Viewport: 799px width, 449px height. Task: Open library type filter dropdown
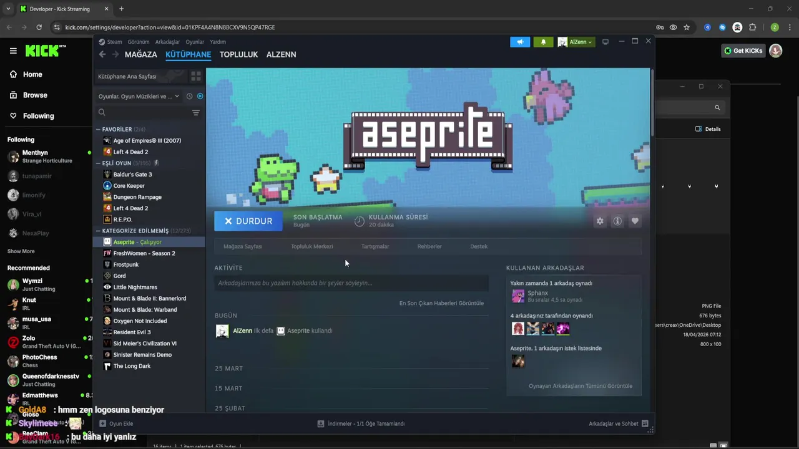pyautogui.click(x=139, y=96)
